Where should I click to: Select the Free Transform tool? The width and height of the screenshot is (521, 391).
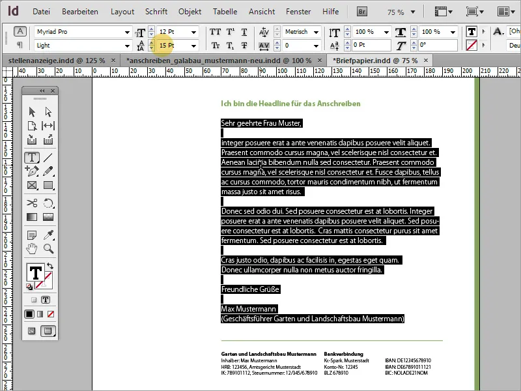pos(48,203)
